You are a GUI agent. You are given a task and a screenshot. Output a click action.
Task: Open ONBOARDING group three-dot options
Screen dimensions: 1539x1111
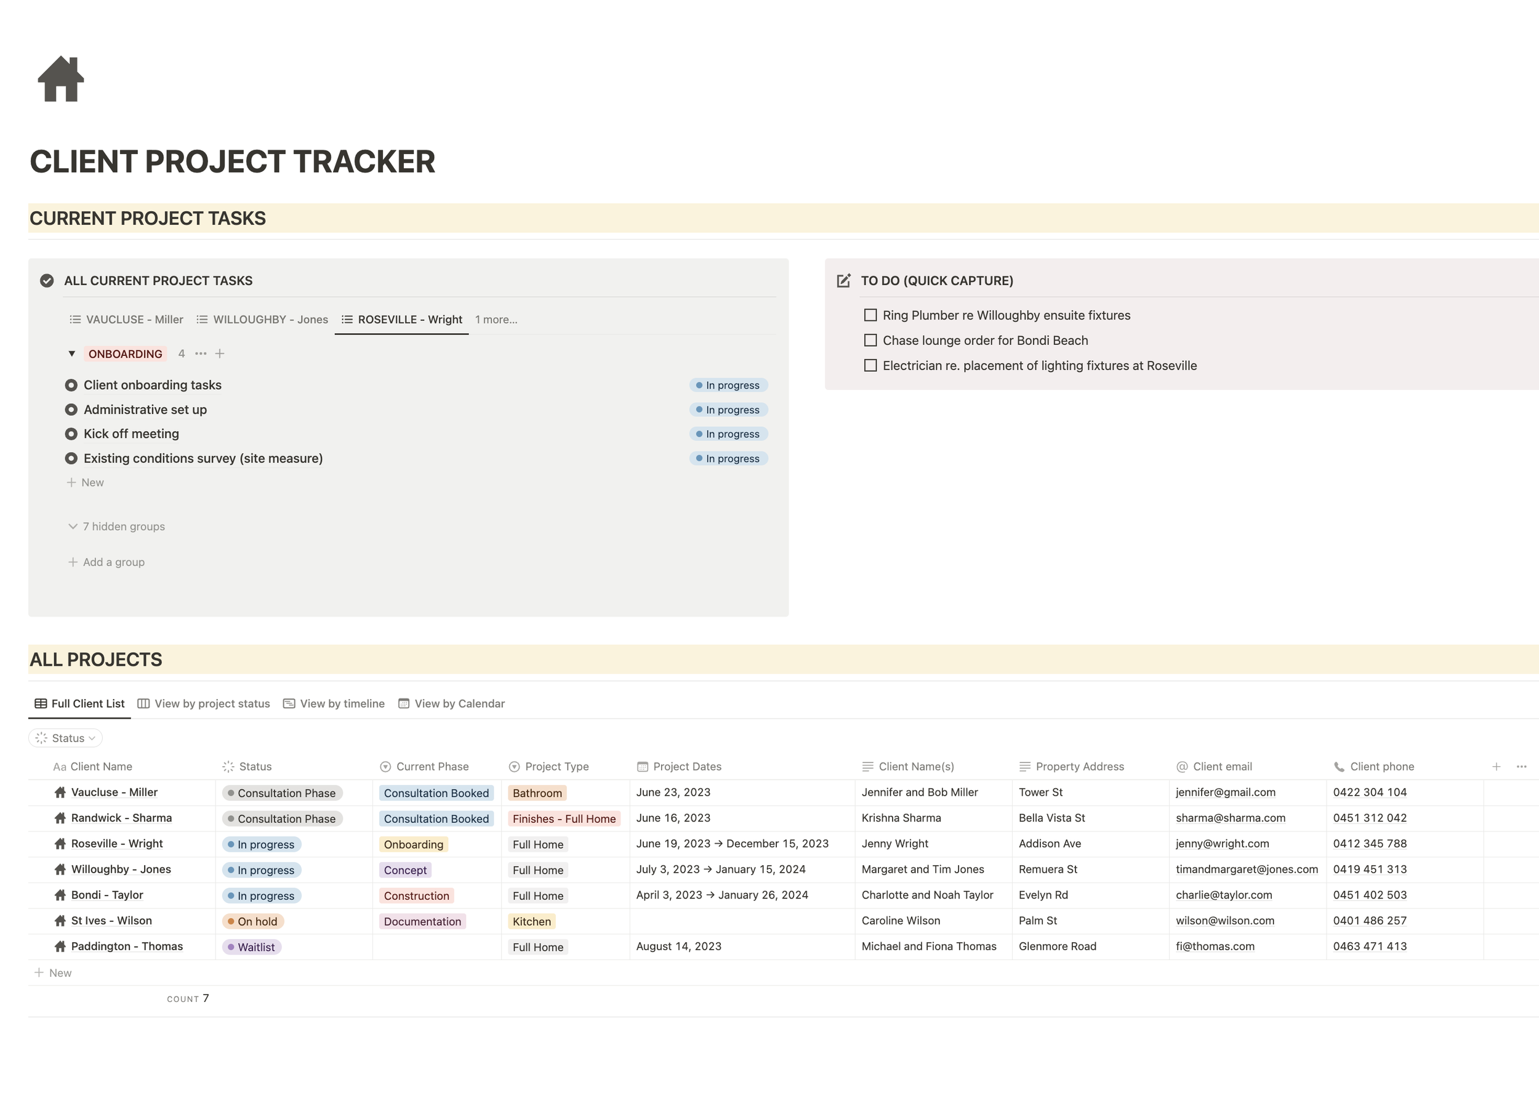pyautogui.click(x=201, y=353)
